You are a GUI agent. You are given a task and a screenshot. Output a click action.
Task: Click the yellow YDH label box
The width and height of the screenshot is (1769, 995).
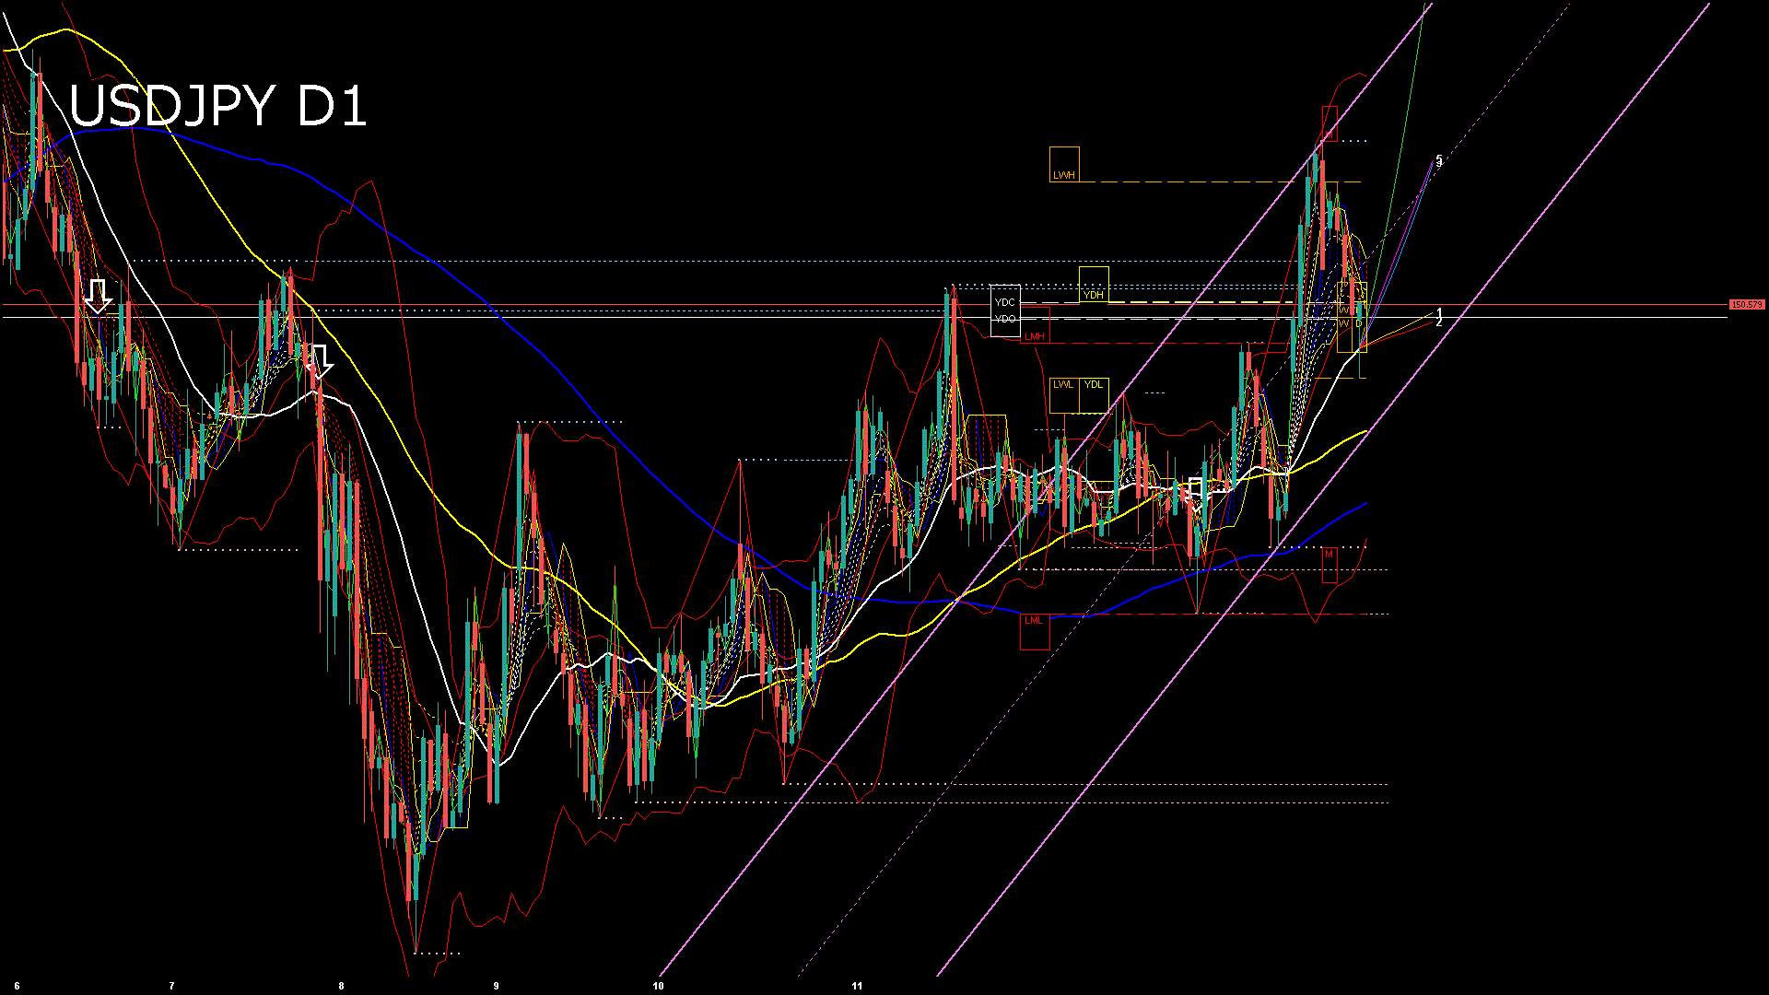pos(1094,285)
